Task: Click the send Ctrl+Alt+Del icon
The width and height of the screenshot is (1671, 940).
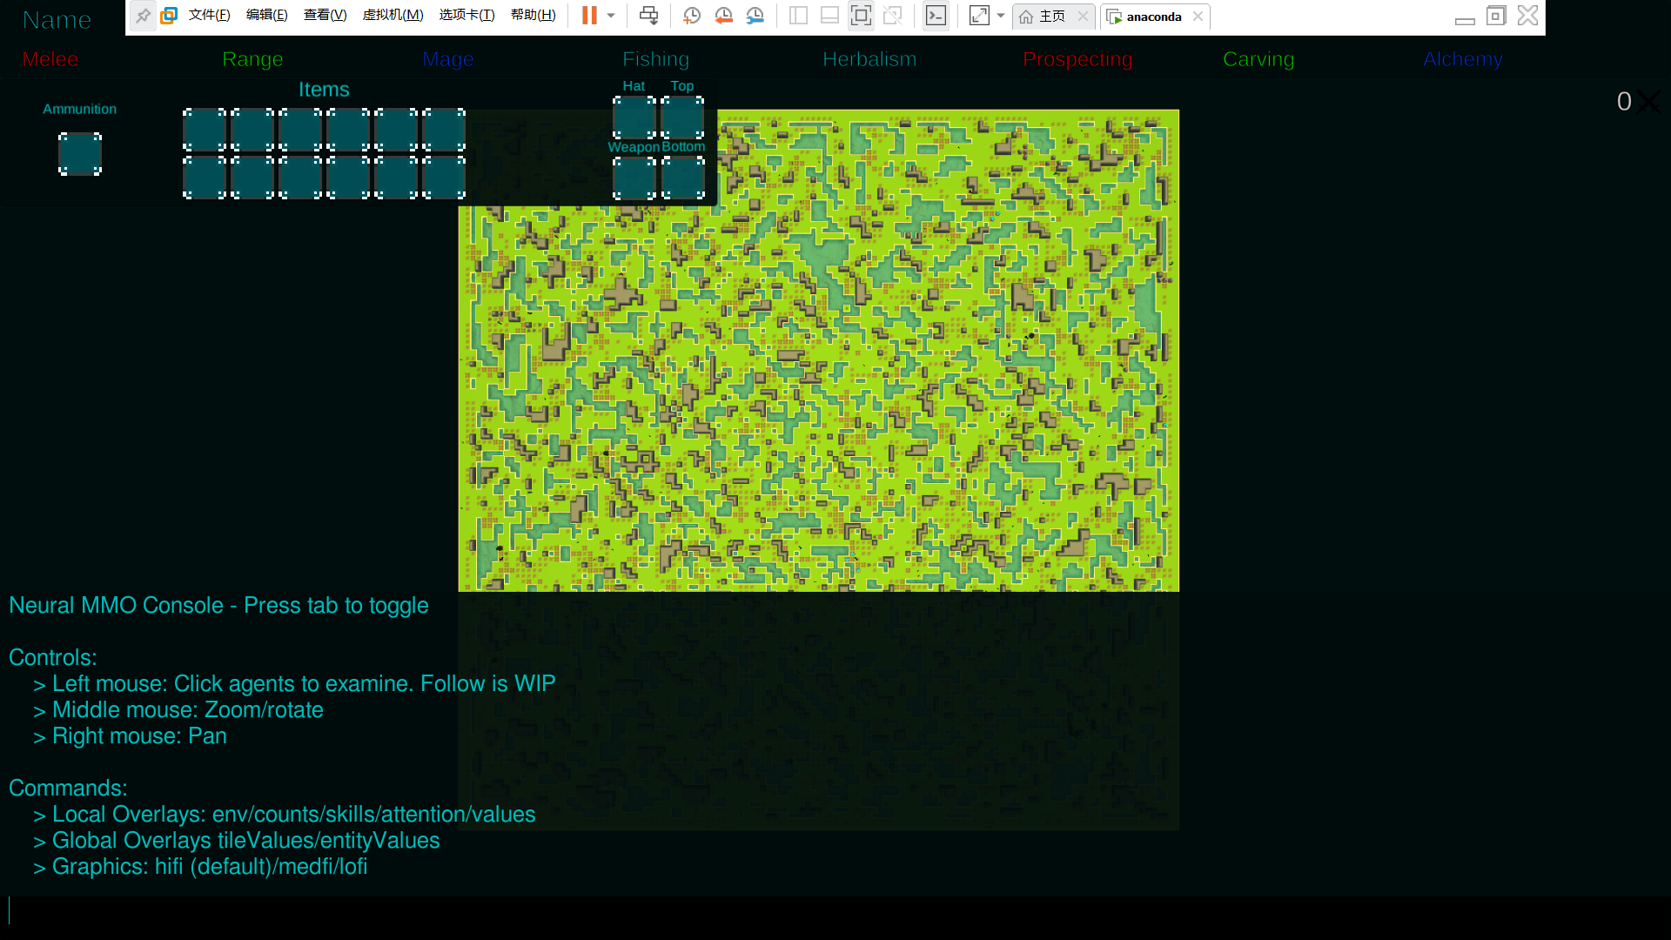Action: point(649,16)
